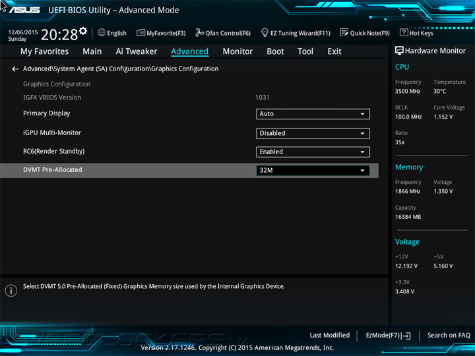Open the DVMT Pre-Allocated dropdown showing 32M
Screen dimensions: 475x356
pyautogui.click(x=313, y=171)
